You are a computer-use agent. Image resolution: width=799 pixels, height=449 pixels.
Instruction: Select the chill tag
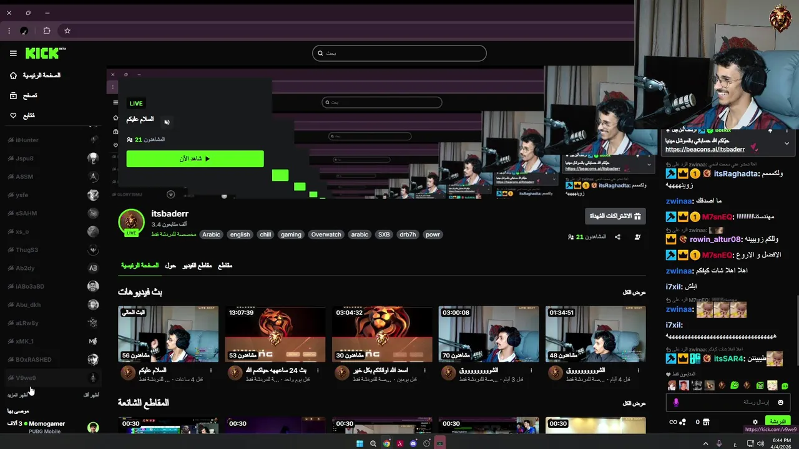pyautogui.click(x=265, y=234)
